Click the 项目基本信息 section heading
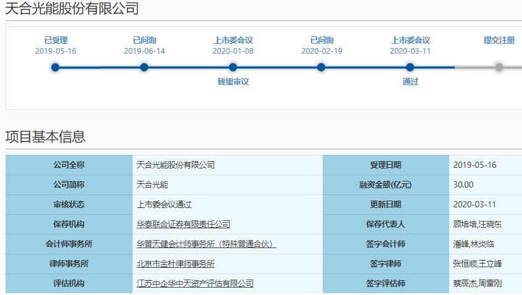 [x=46, y=137]
